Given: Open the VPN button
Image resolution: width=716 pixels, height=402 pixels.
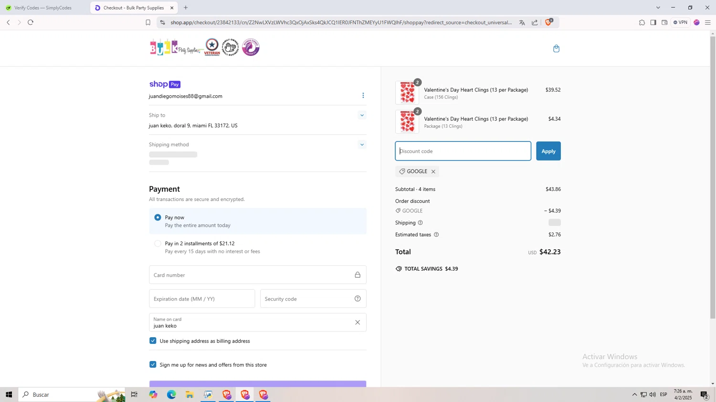Looking at the screenshot, I should pyautogui.click(x=681, y=22).
